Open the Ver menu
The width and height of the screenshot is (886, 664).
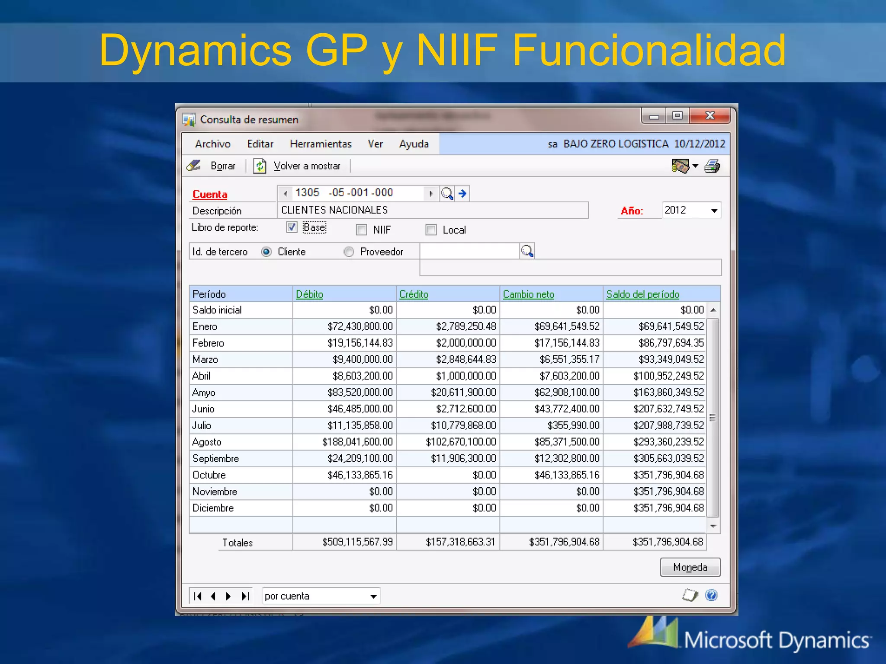tap(375, 144)
